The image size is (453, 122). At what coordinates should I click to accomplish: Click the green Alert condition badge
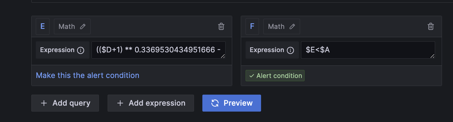(275, 76)
